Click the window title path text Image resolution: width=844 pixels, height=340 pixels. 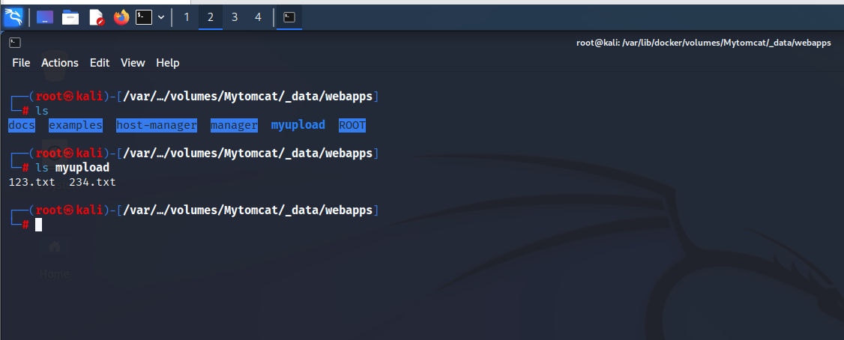[704, 43]
